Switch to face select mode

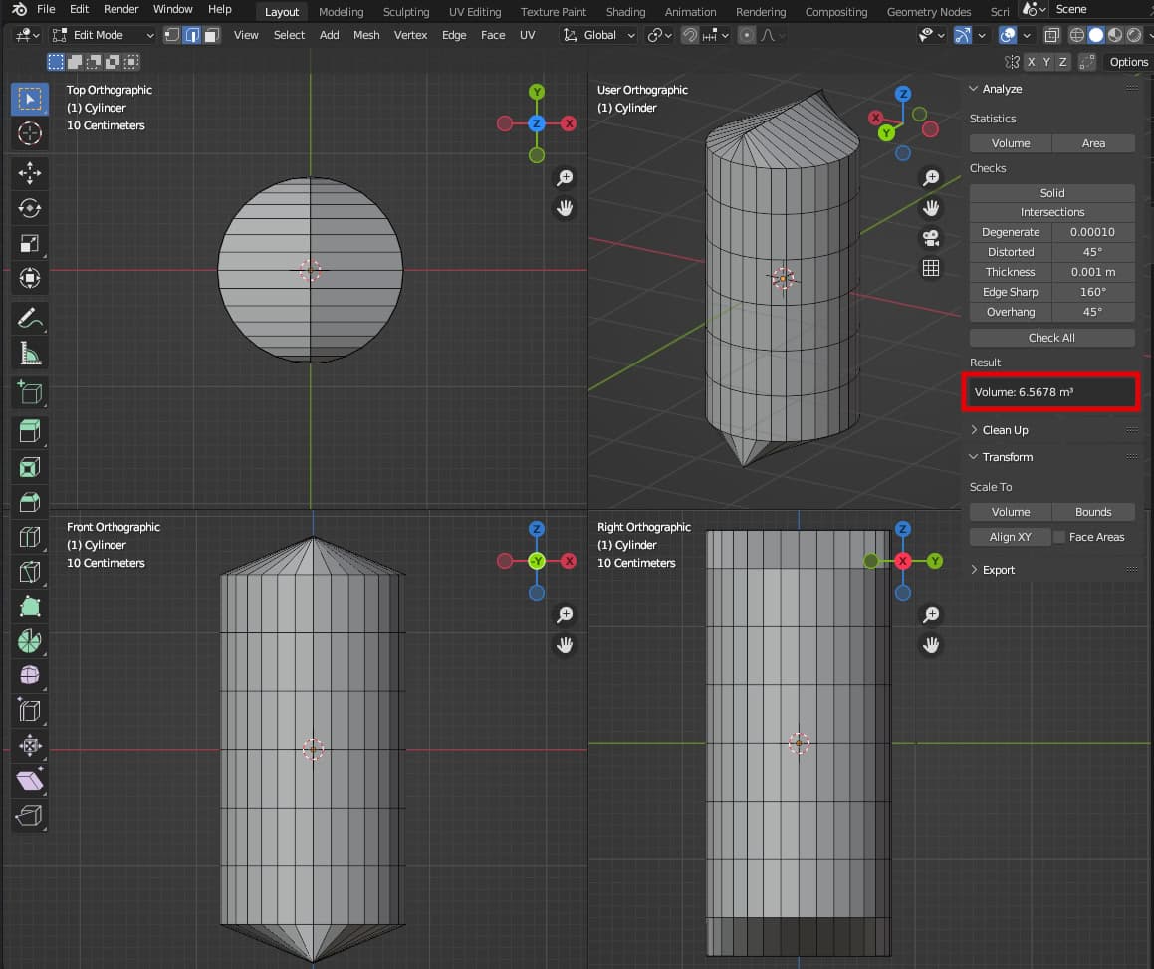(x=211, y=35)
